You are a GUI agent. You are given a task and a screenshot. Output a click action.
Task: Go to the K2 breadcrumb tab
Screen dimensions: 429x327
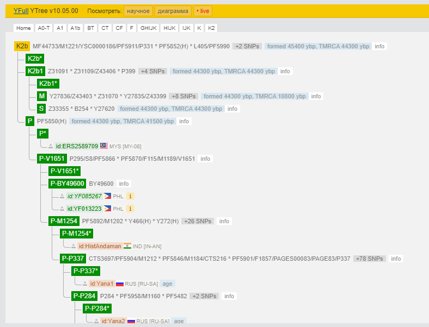click(x=211, y=28)
